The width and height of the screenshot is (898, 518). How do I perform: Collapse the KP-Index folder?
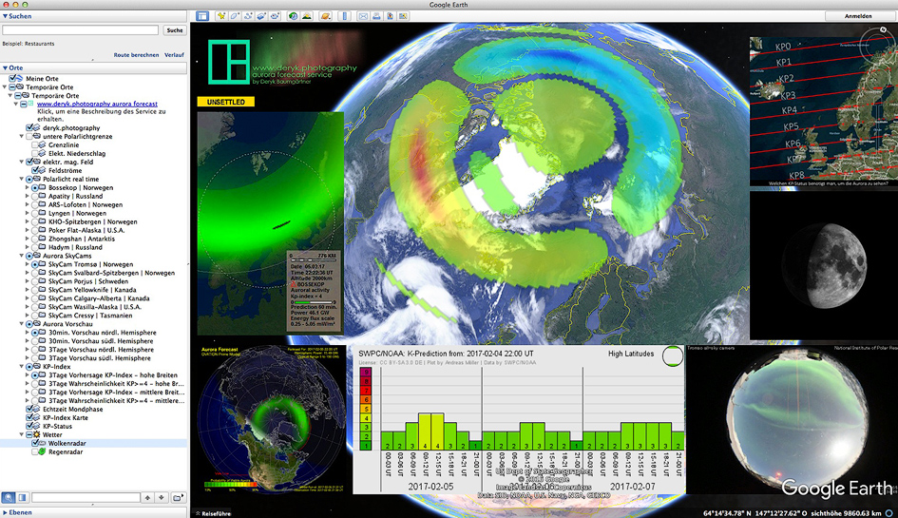pos(22,366)
